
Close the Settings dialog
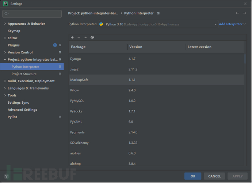pos(245,4)
